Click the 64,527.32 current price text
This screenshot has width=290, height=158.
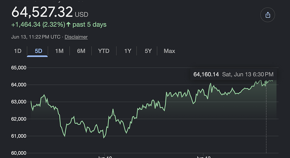(42, 12)
